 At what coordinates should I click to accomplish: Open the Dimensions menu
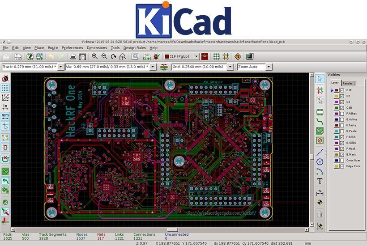click(97, 48)
